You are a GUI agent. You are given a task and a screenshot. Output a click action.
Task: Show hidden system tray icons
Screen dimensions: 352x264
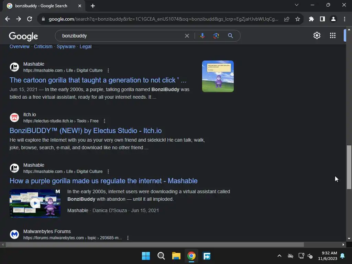tap(279, 256)
